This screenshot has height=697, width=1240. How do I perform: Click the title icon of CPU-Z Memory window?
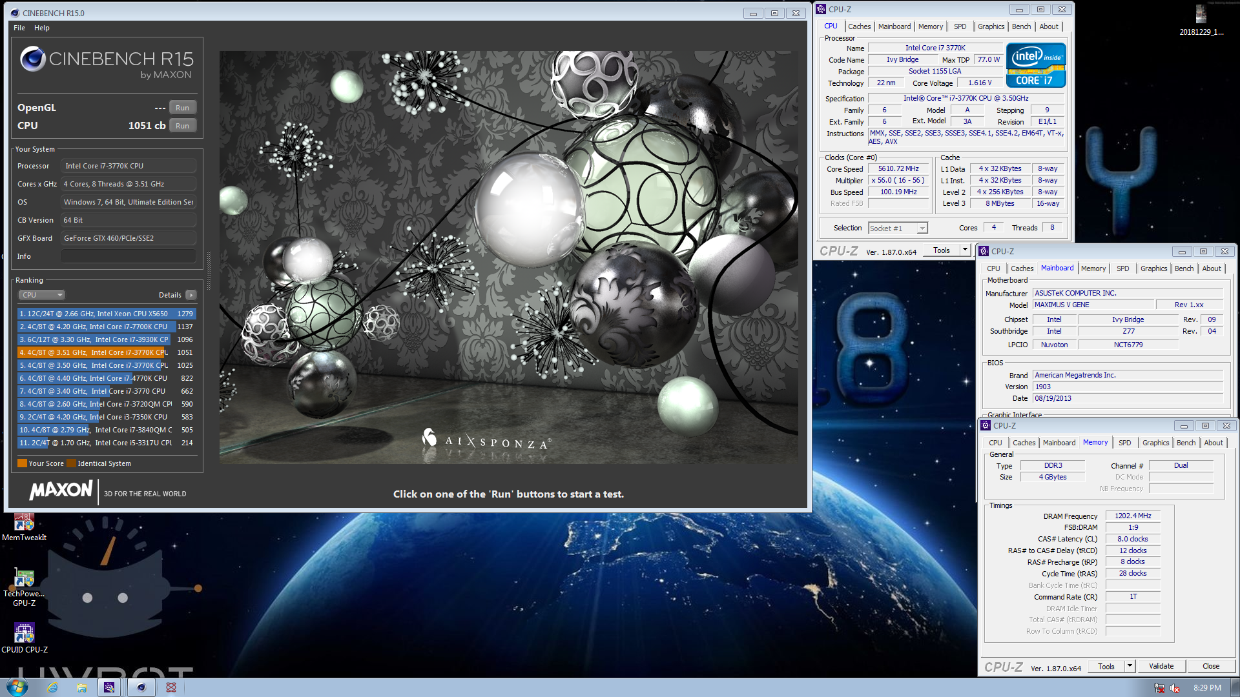tap(986, 425)
